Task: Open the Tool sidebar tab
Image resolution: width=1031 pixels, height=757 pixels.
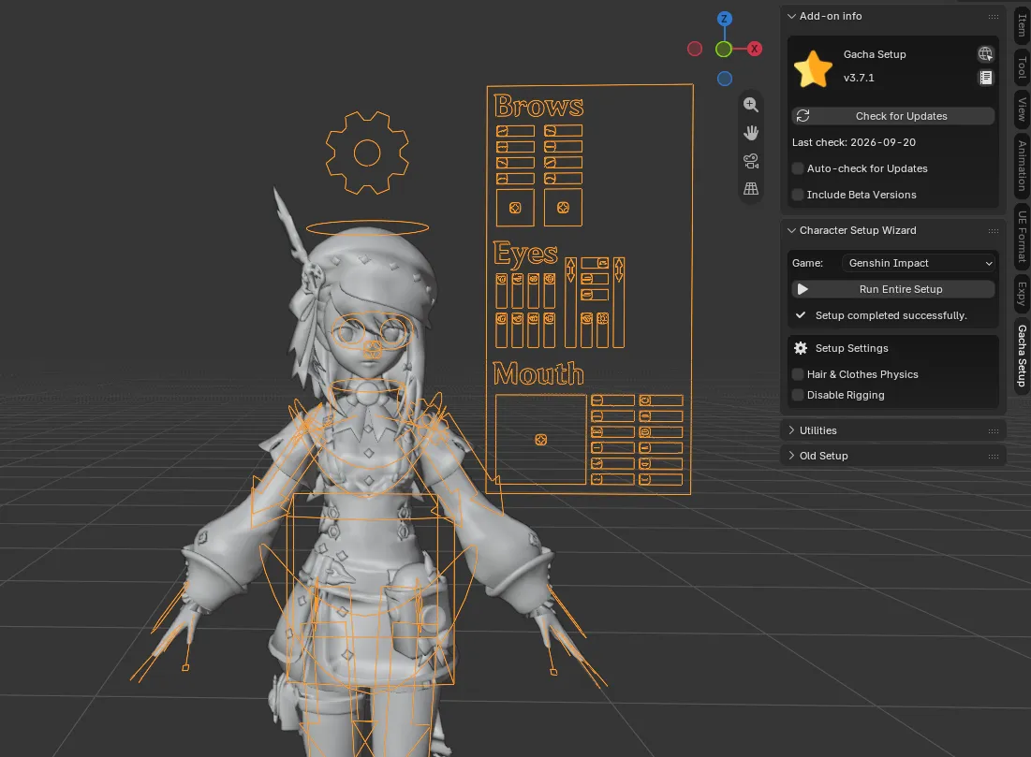Action: pyautogui.click(x=1022, y=67)
